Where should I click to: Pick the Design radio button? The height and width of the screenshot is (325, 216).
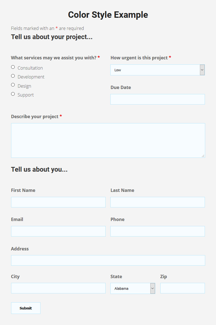coord(13,85)
